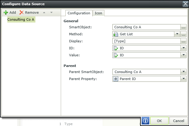Switch to the Configuration tab
The width and height of the screenshot is (189, 126).
click(79, 13)
